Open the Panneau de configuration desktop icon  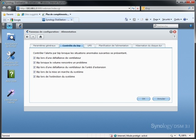tap(11, 56)
